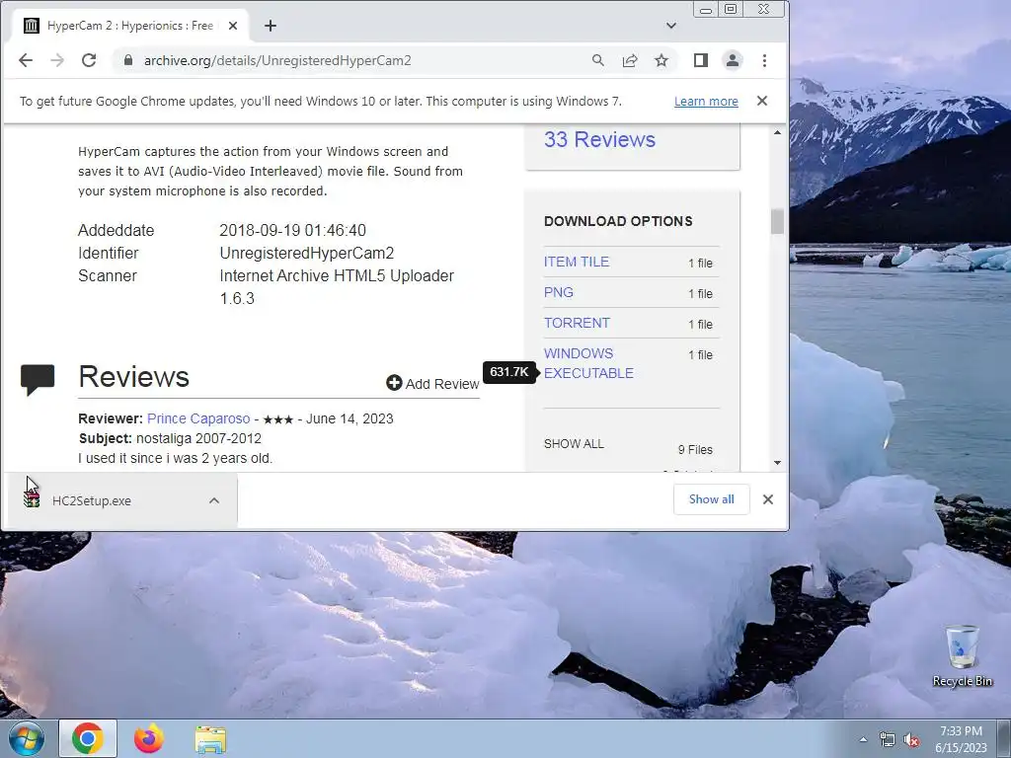
Task: Close the HyperCam 2 tab
Action: [233, 26]
